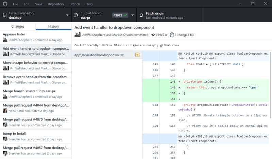The width and height of the screenshot is (272, 159).
Task: Expand the Current branch dropdown
Action: tap(133, 15)
